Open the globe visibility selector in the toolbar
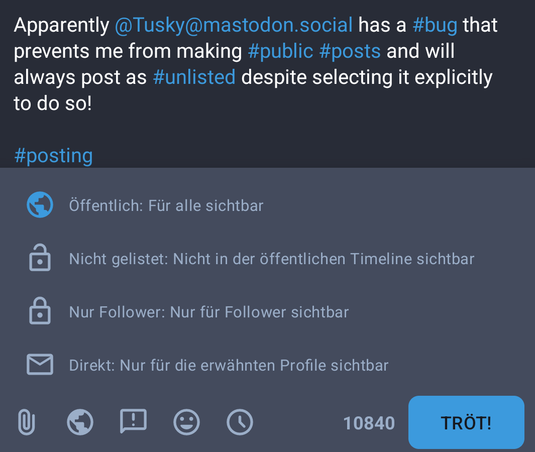Viewport: 535px width, 452px height. click(x=80, y=422)
